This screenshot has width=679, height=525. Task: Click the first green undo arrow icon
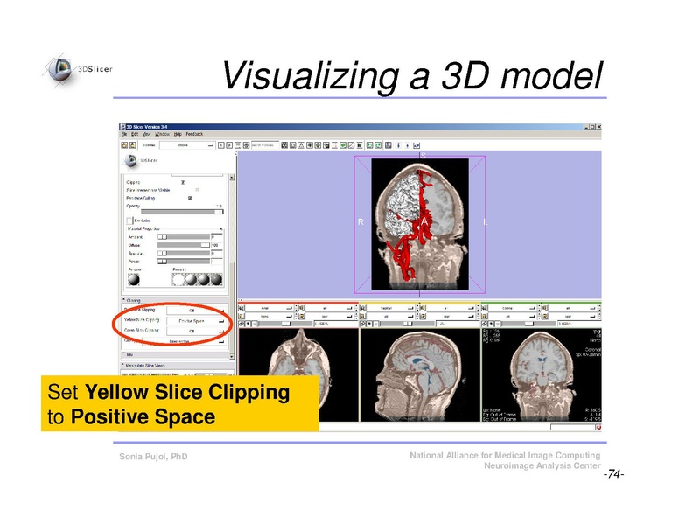coord(369,145)
